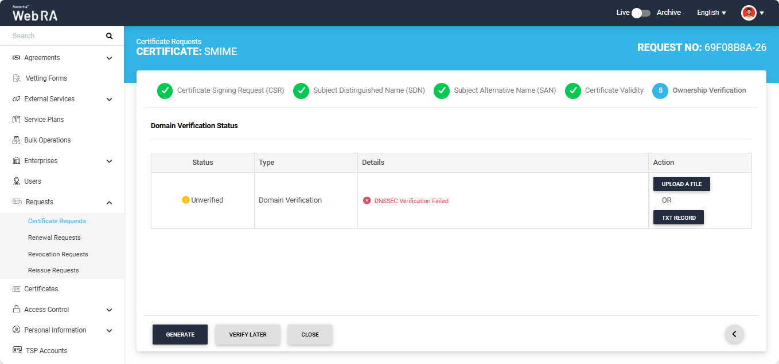Image resolution: width=779 pixels, height=364 pixels.
Task: Expand the Personal Information chevron
Action: coord(110,330)
